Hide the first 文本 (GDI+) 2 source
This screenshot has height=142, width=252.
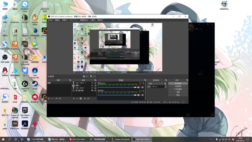[x=92, y=83]
